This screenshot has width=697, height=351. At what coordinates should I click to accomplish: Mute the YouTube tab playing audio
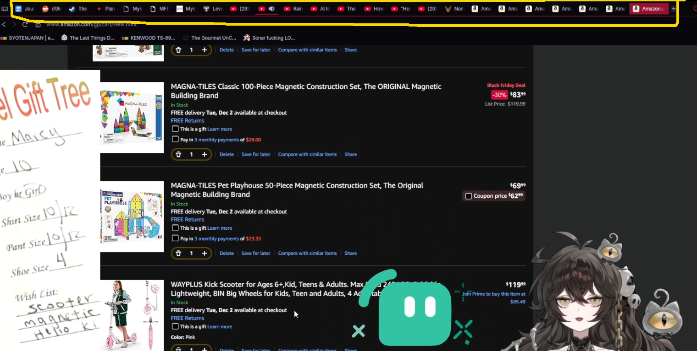(271, 9)
